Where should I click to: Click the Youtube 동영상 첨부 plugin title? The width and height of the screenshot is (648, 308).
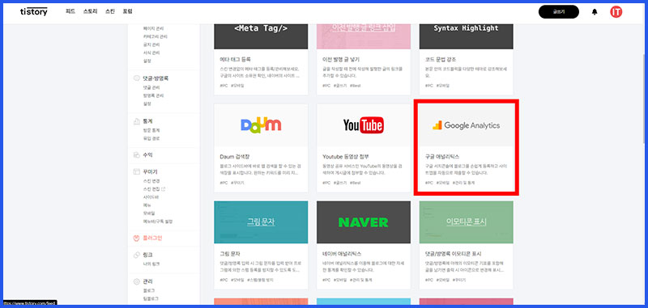coord(346,157)
